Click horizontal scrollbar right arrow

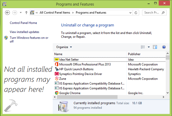click(x=164, y=97)
